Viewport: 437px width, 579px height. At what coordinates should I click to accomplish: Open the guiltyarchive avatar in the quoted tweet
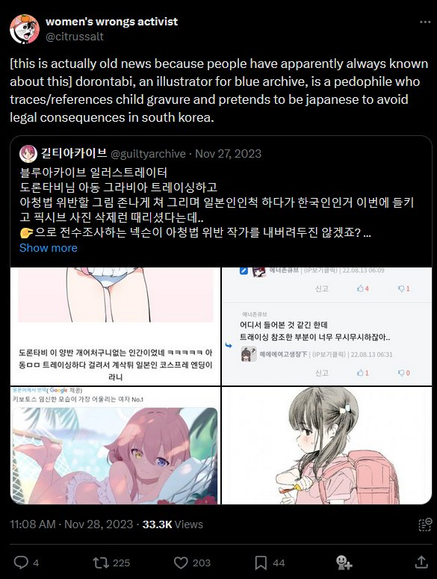[x=28, y=154]
